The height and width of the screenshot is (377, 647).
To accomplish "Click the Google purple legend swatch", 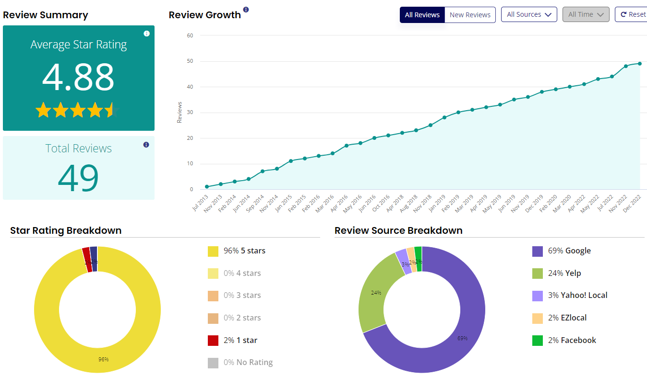I will coord(538,251).
